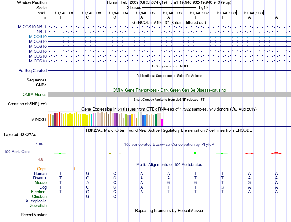
Task: Click the Multiz Alignments track title
Action: pos(169,165)
